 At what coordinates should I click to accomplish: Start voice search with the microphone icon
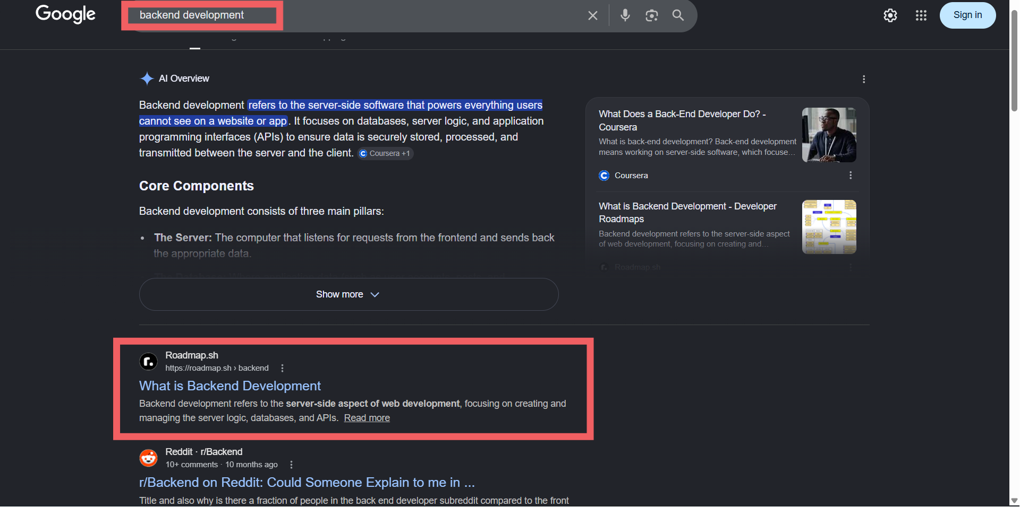click(x=625, y=15)
